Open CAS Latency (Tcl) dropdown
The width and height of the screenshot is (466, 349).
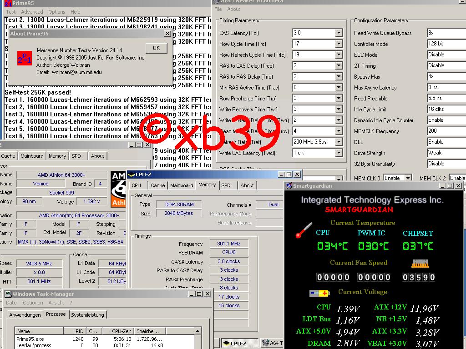pos(339,33)
